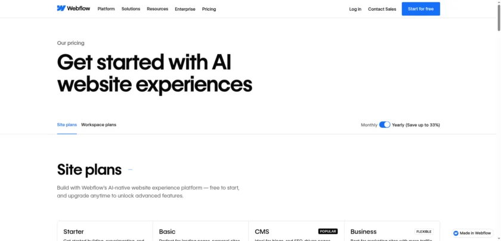Image resolution: width=501 pixels, height=241 pixels.
Task: Go to Enterprise in the top navigation
Action: (x=185, y=9)
